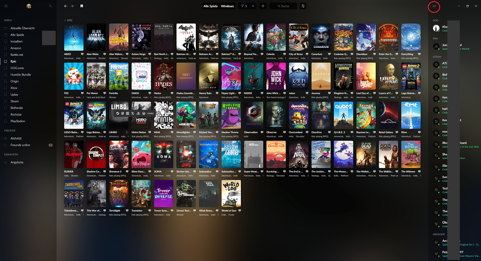Open the view customization sliders icon

coord(303,6)
